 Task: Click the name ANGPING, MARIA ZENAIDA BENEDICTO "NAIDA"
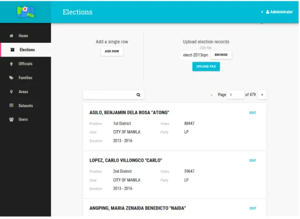click(138, 208)
